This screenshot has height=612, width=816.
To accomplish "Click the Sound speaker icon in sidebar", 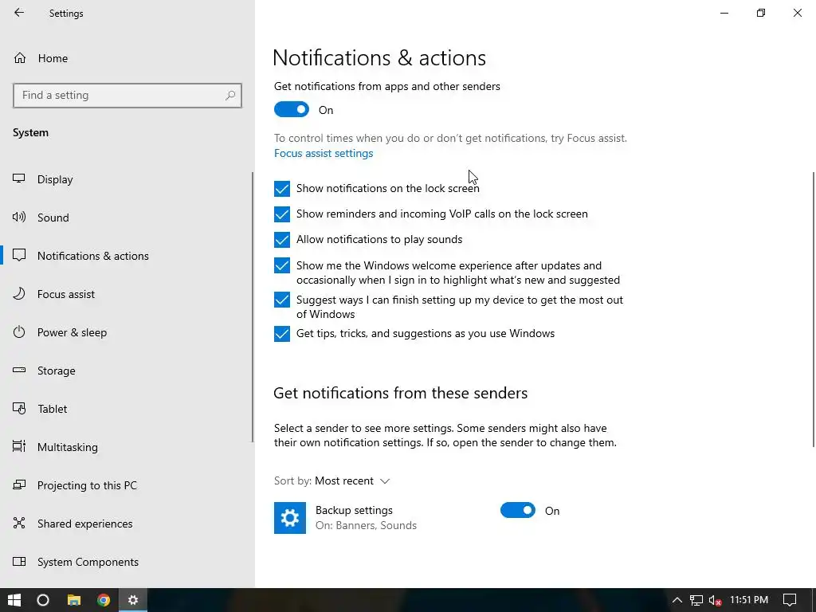I will coord(19,217).
